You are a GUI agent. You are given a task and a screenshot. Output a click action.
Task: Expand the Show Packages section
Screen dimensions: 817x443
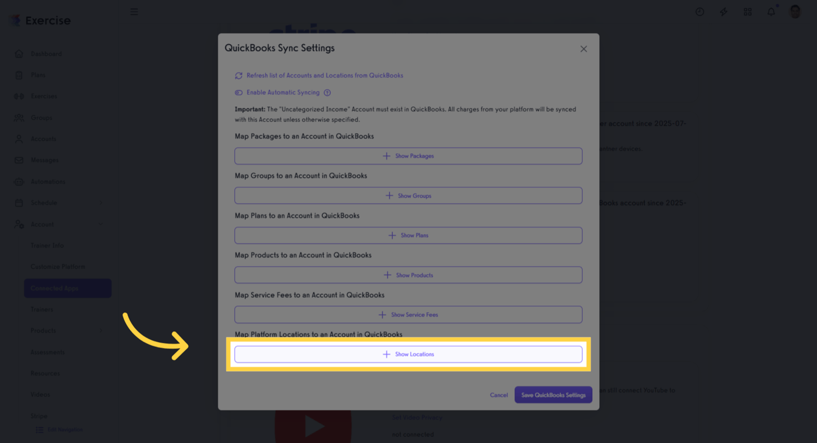pyautogui.click(x=408, y=156)
